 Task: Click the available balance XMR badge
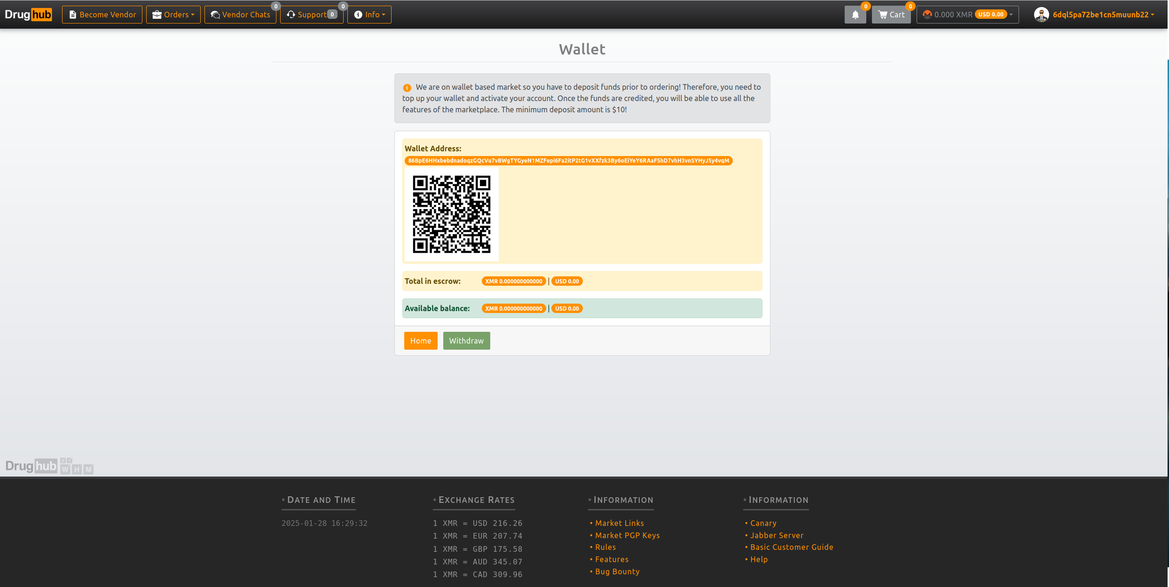pos(513,309)
